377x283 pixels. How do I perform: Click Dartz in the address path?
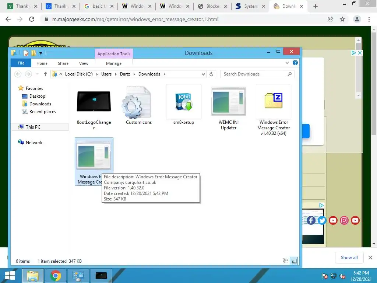click(x=125, y=74)
